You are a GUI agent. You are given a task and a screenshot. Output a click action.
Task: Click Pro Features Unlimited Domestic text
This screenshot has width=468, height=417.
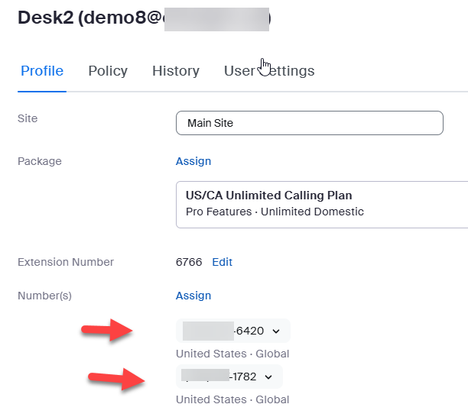(275, 212)
